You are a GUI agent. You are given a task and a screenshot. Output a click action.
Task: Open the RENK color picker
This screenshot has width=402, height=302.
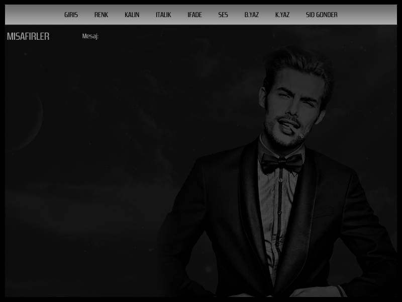point(101,15)
